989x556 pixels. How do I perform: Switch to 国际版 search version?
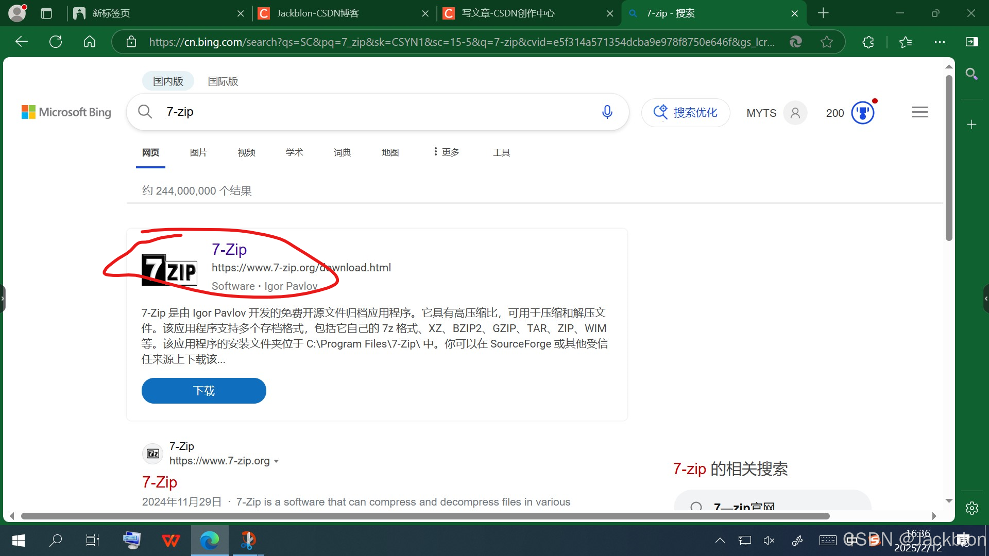pos(223,81)
